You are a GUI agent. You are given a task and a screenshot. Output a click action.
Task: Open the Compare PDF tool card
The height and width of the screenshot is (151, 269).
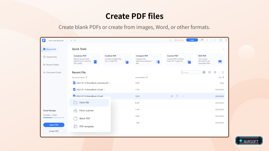(x=148, y=60)
